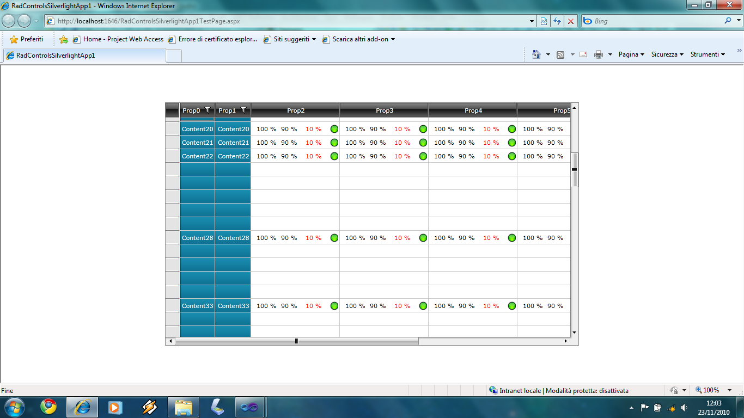The width and height of the screenshot is (744, 418).
Task: Open the Windows Start menu orb
Action: coord(14,407)
